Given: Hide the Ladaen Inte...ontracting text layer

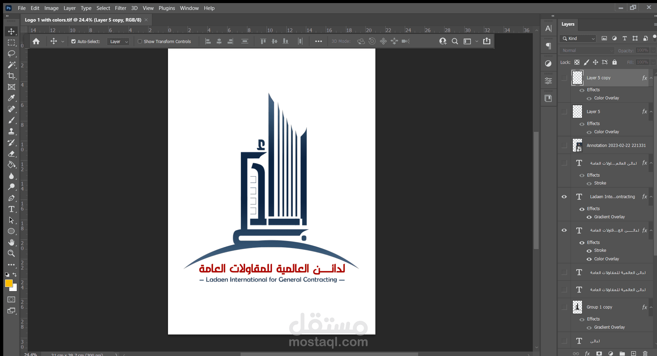Looking at the screenshot, I should click(x=564, y=197).
